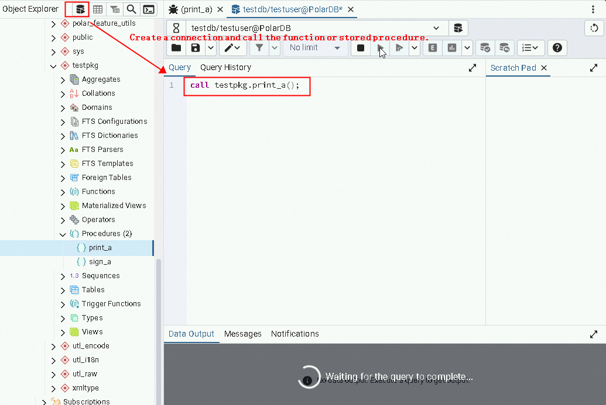Viewport: 606px width, 405px height.
Task: Click the Execute query play icon
Action: click(381, 48)
